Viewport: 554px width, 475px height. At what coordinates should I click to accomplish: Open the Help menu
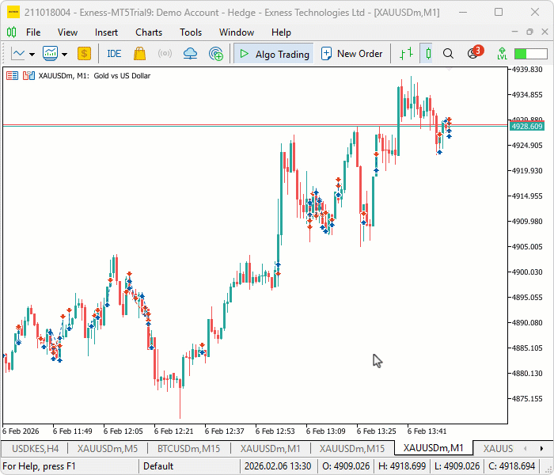(x=281, y=32)
